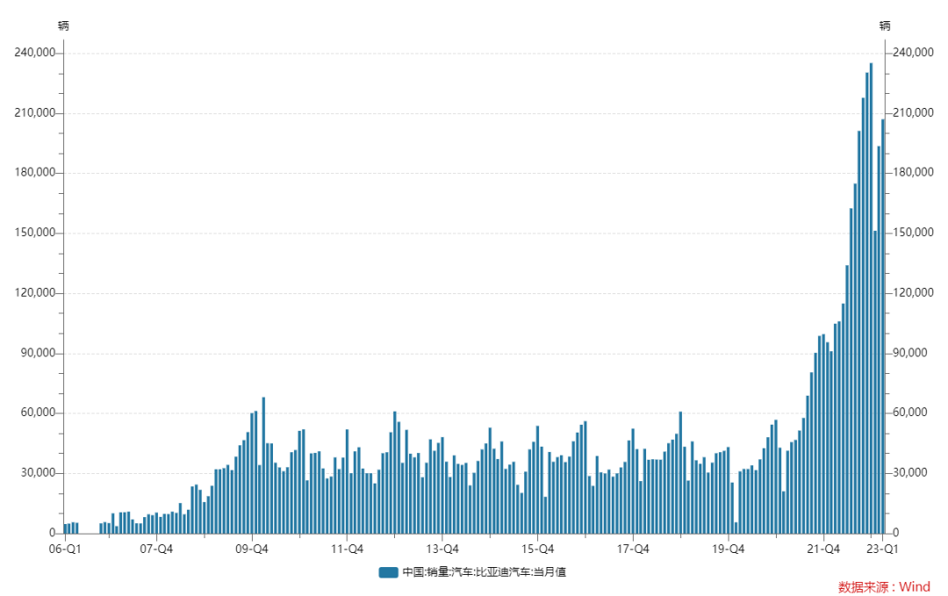Select the 21-Q4 x-axis label
Image resolution: width=948 pixels, height=596 pixels.
[x=823, y=549]
